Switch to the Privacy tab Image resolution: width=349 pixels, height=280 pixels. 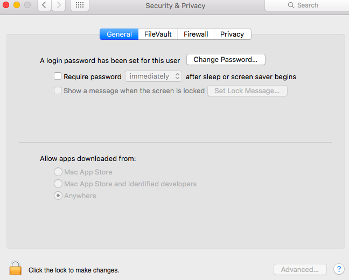[x=232, y=34]
